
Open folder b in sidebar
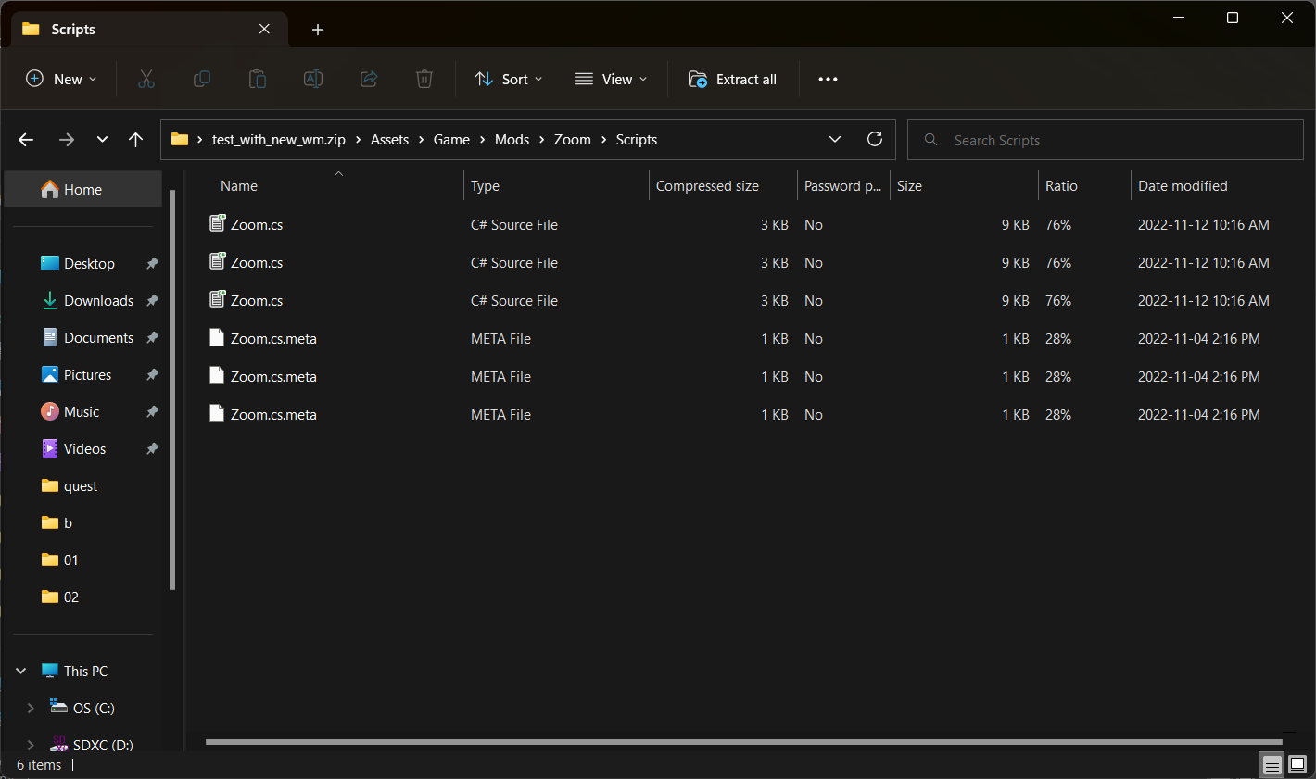point(68,523)
